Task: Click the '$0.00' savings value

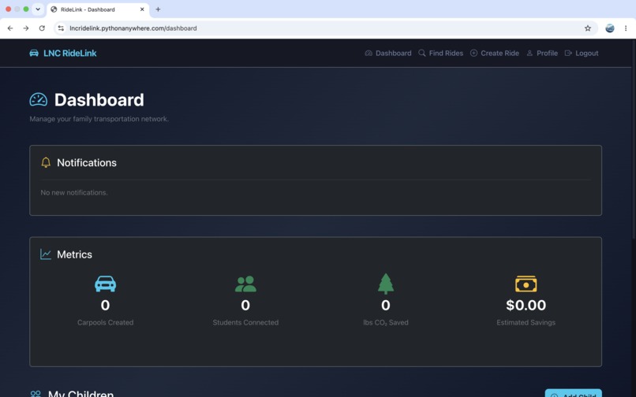Action: 526,305
